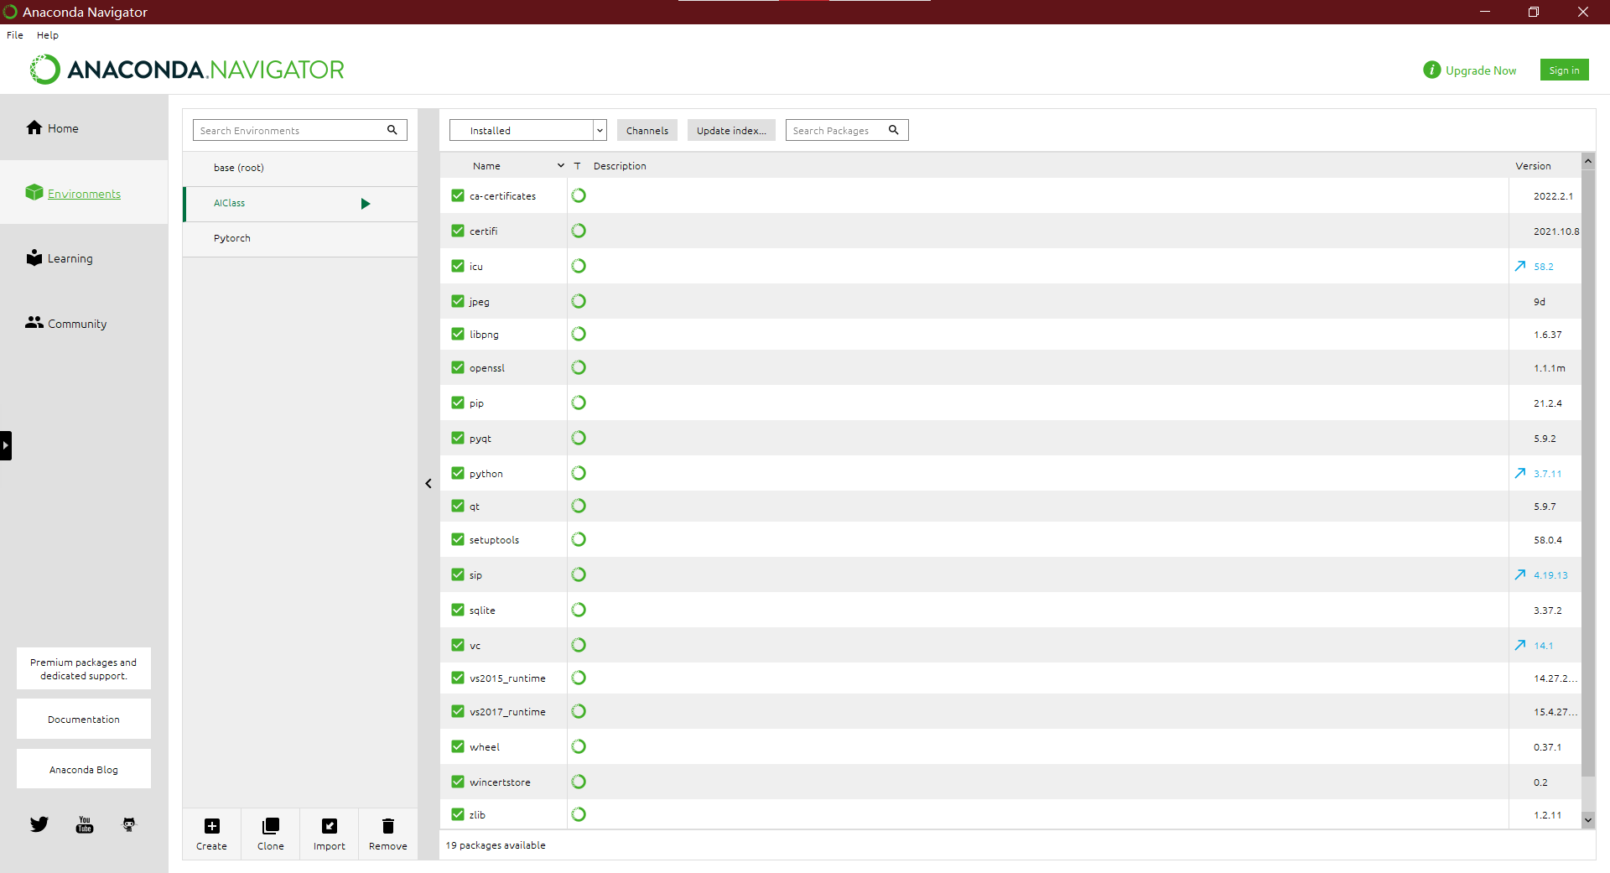Toggle the pip package checkbox
The image size is (1610, 873).
pos(458,403)
